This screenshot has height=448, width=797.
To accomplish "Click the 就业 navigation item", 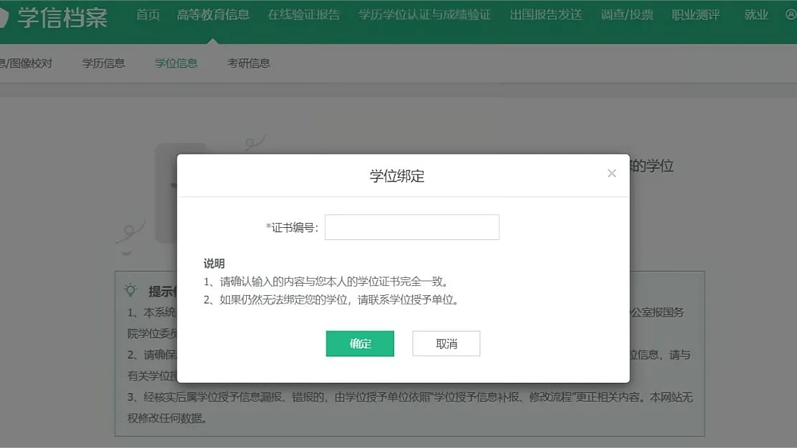I will (756, 14).
